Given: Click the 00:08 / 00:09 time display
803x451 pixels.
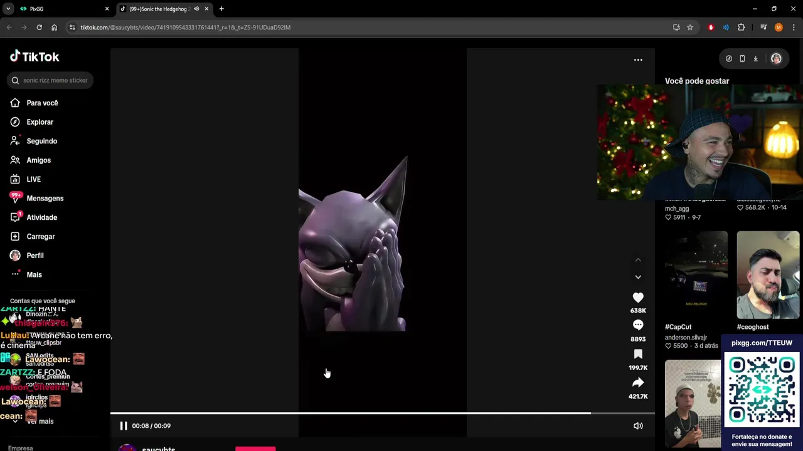Looking at the screenshot, I should click(151, 426).
